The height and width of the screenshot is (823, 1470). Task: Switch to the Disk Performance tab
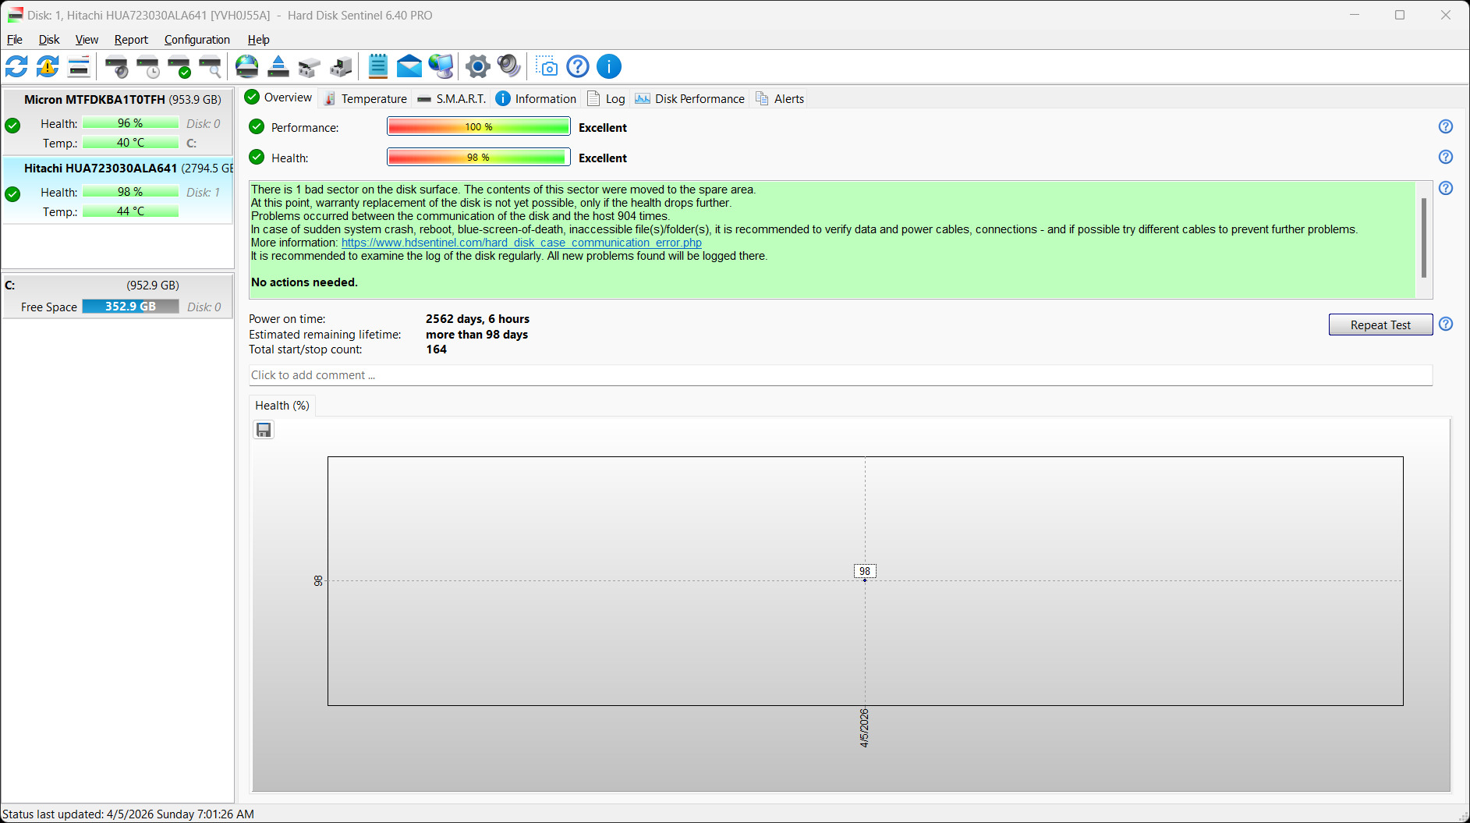(x=689, y=99)
